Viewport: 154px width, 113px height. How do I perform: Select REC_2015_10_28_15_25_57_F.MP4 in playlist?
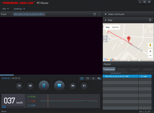(x=121, y=76)
